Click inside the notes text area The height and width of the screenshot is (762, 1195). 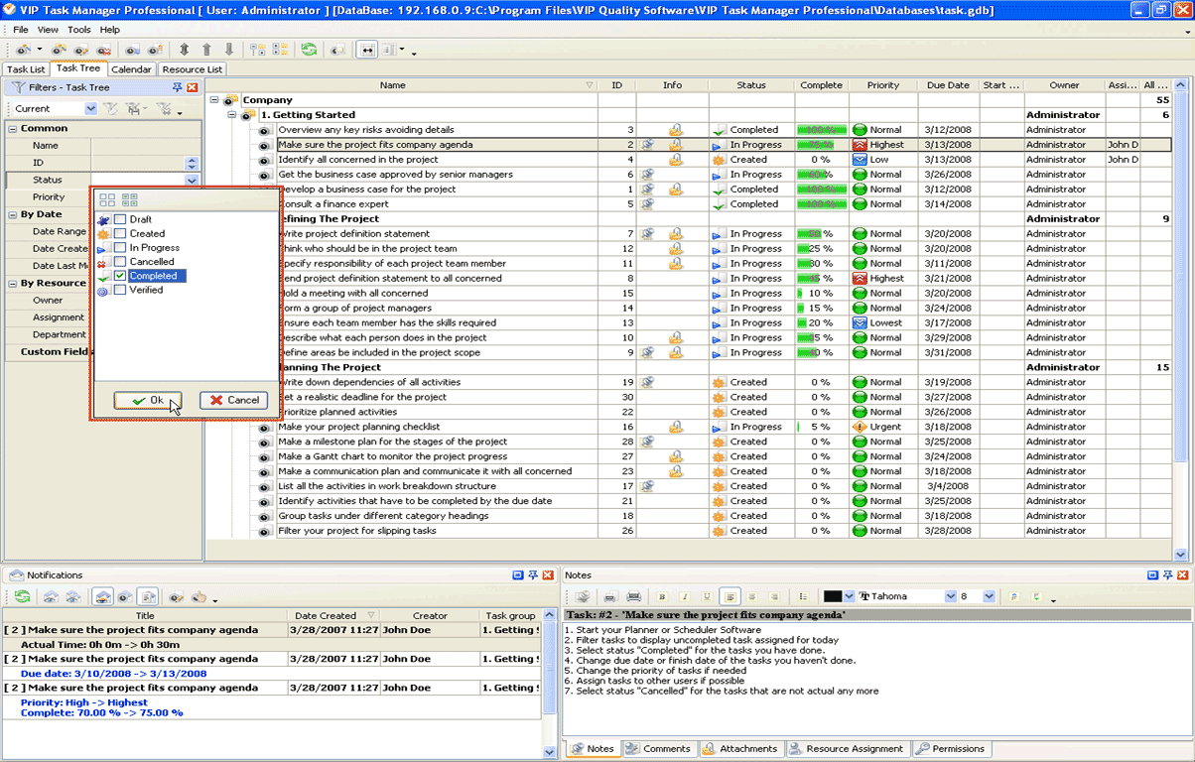click(x=875, y=680)
